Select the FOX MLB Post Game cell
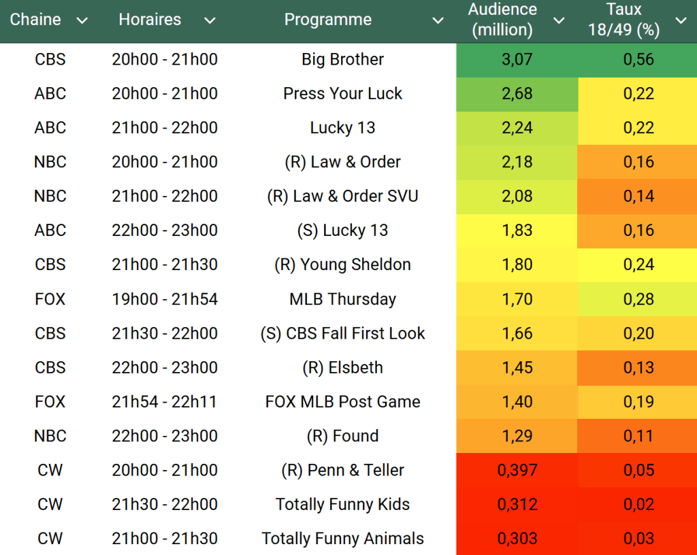697x555 pixels. point(342,402)
